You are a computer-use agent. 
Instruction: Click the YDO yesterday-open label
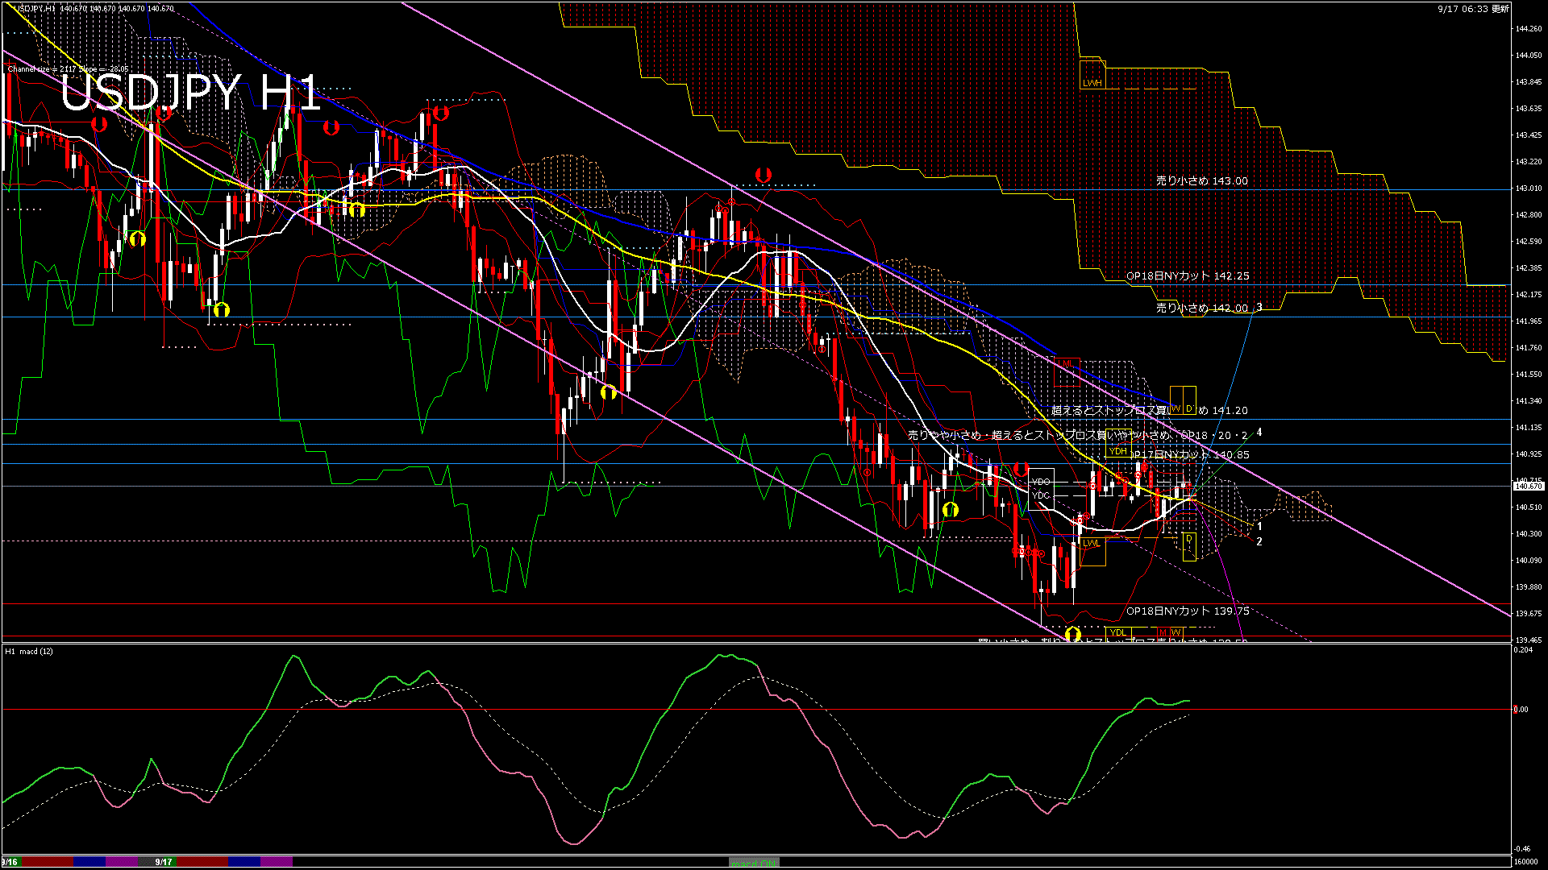(x=1041, y=482)
